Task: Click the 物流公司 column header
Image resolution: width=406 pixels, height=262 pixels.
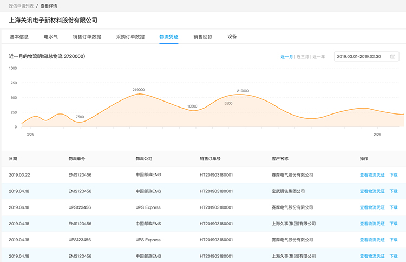Action: (144, 159)
